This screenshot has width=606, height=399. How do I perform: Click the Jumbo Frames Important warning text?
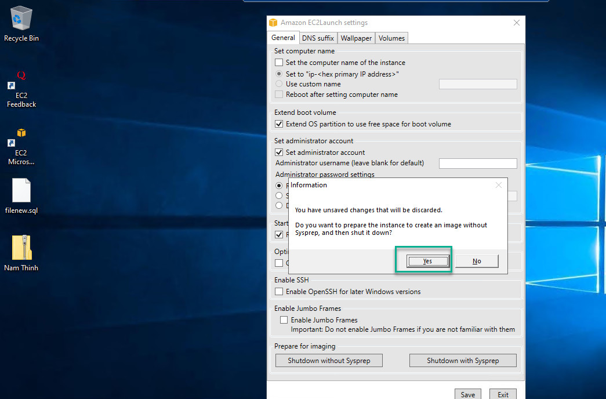click(402, 329)
